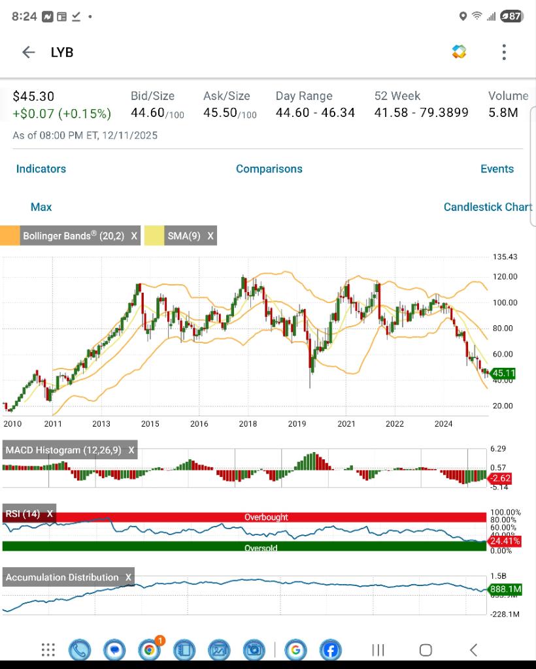Image resolution: width=536 pixels, height=669 pixels.
Task: Select the SMA(9) indicator label
Action: pos(184,236)
